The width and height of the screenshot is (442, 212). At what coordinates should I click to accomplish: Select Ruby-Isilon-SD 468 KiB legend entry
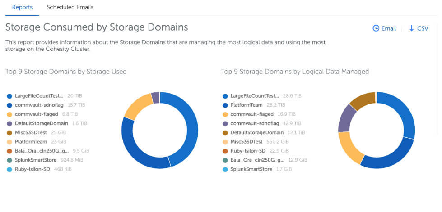tap(34, 169)
